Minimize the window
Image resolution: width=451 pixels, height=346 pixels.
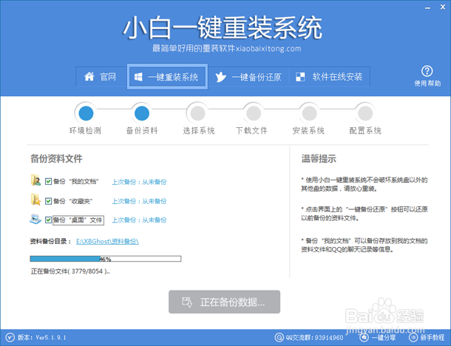(x=427, y=7)
